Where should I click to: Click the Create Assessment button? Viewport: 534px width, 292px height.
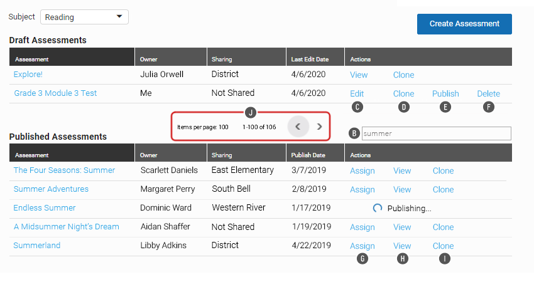(464, 24)
